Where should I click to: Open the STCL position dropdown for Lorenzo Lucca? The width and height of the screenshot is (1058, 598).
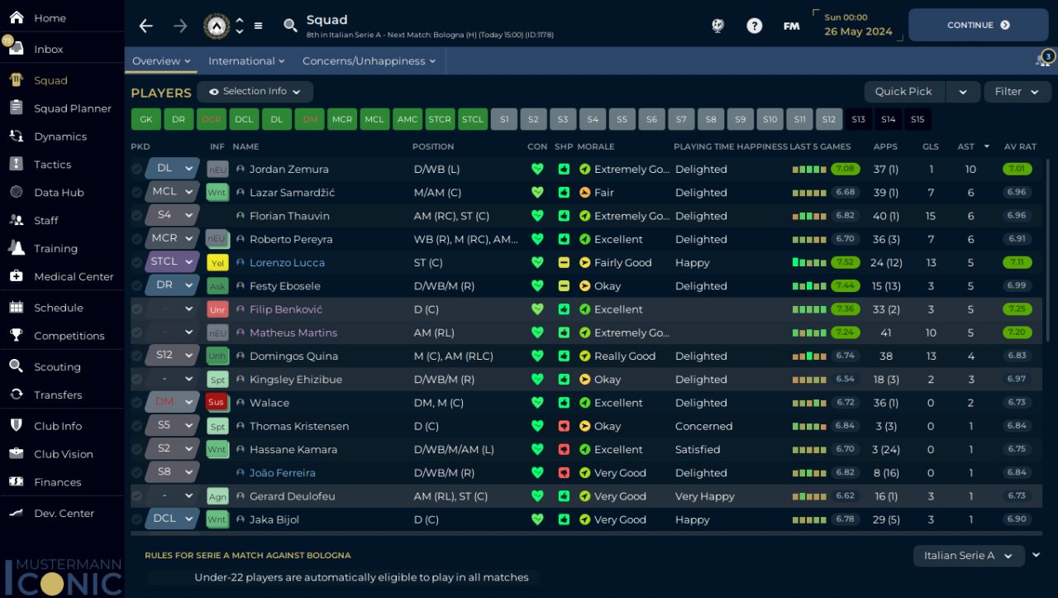[x=173, y=262]
